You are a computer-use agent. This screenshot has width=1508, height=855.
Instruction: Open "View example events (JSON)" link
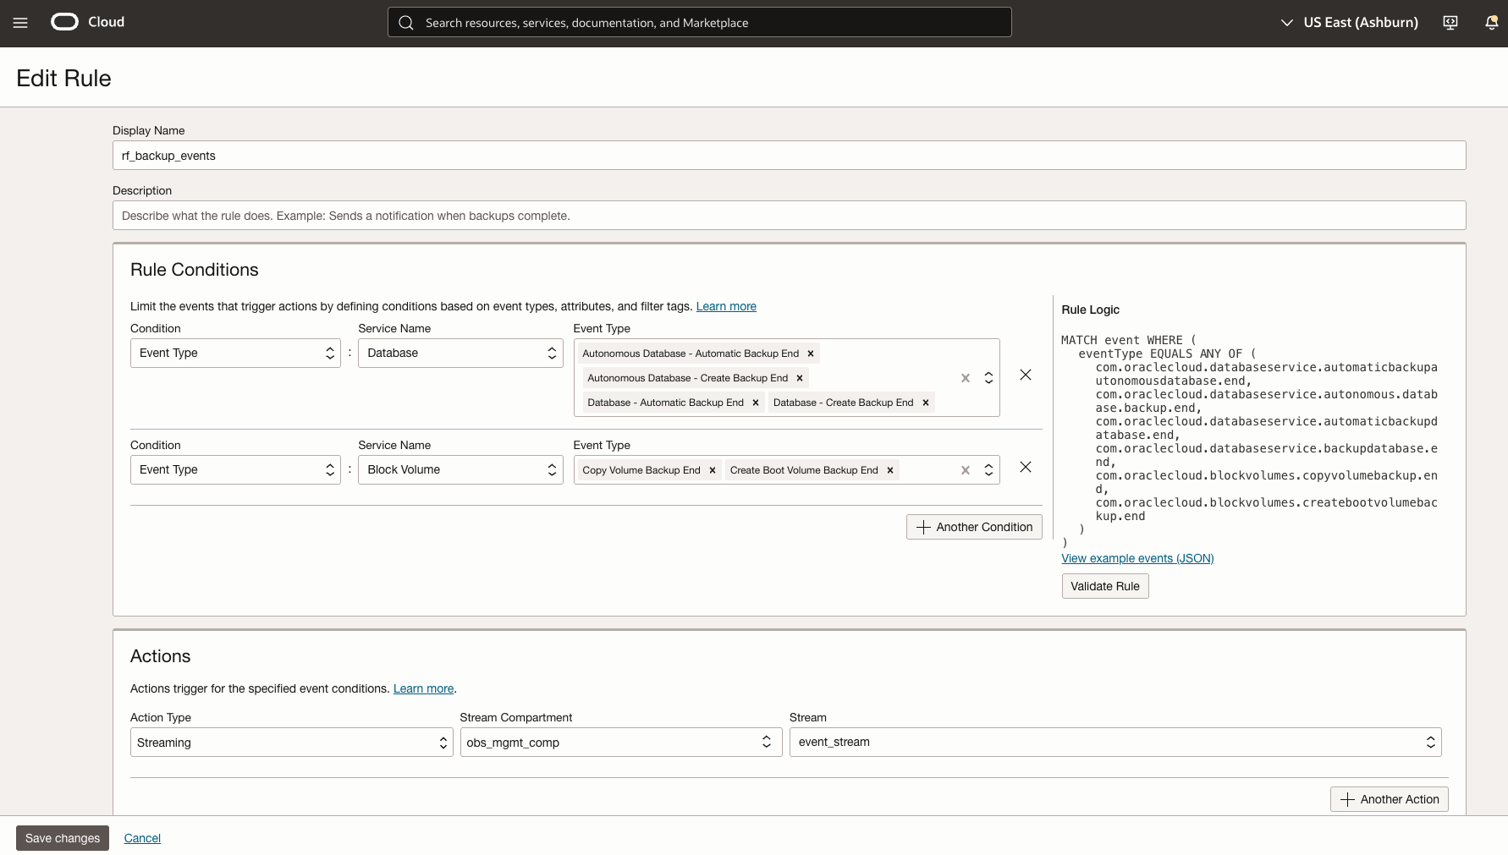1137,558
